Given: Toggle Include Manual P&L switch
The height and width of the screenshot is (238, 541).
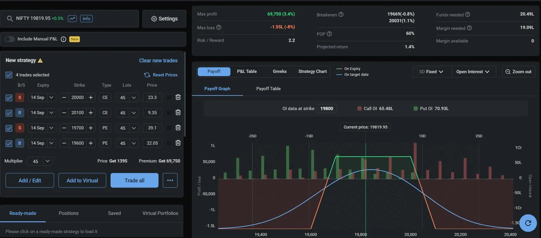Looking at the screenshot, I should (10, 39).
